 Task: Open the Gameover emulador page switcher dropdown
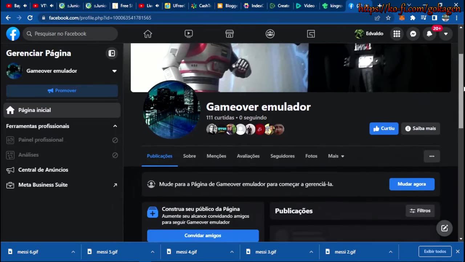click(114, 71)
